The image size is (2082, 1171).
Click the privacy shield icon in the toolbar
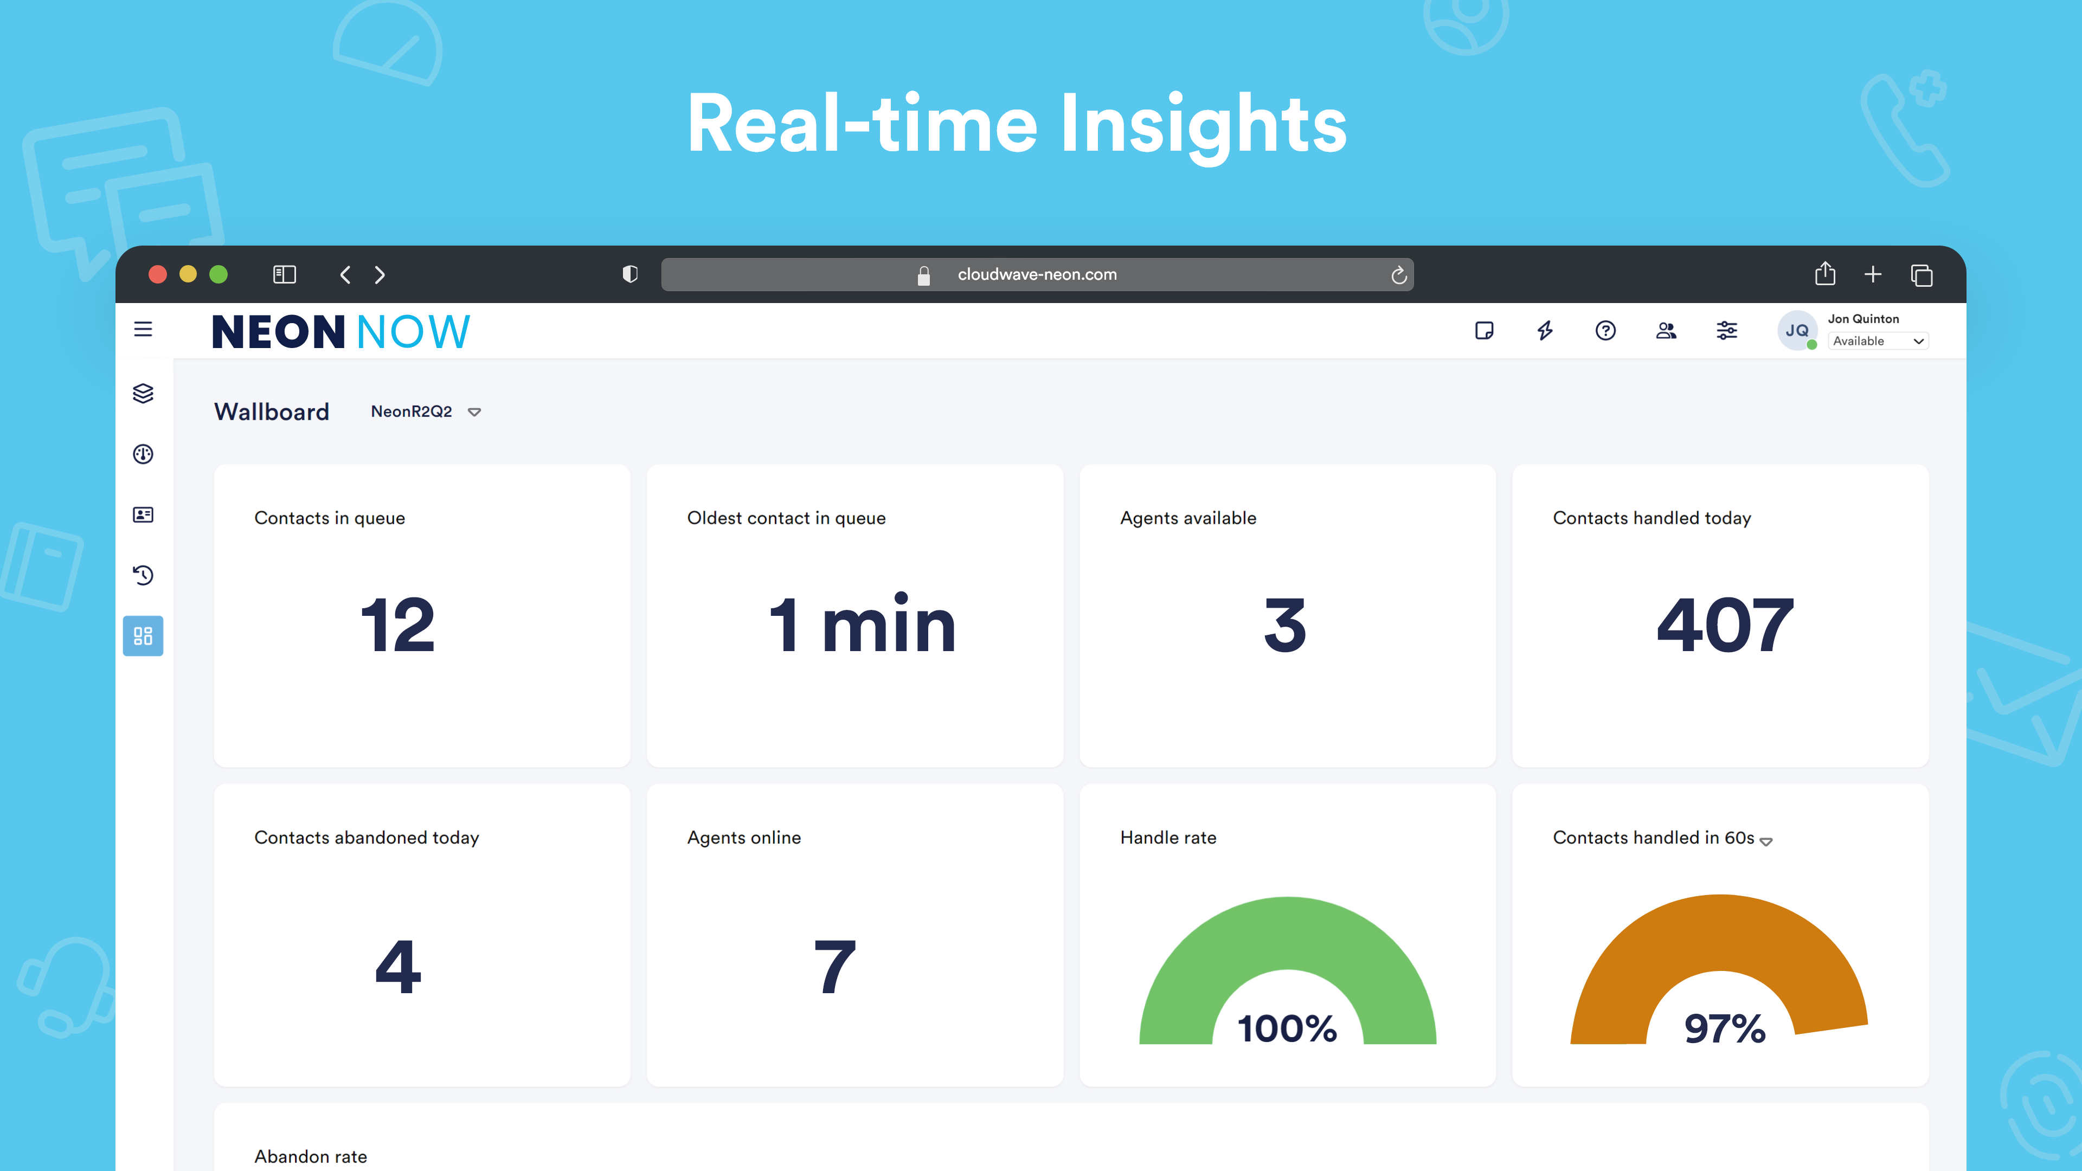629,275
